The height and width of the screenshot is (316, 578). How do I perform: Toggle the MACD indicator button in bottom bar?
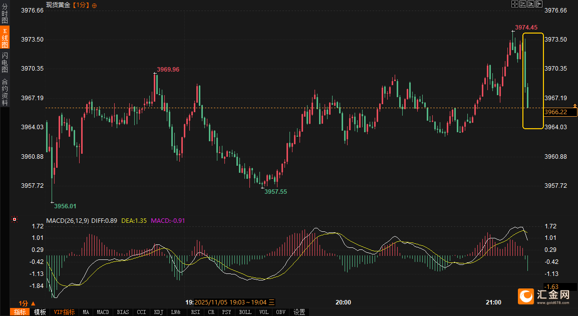[x=103, y=312]
